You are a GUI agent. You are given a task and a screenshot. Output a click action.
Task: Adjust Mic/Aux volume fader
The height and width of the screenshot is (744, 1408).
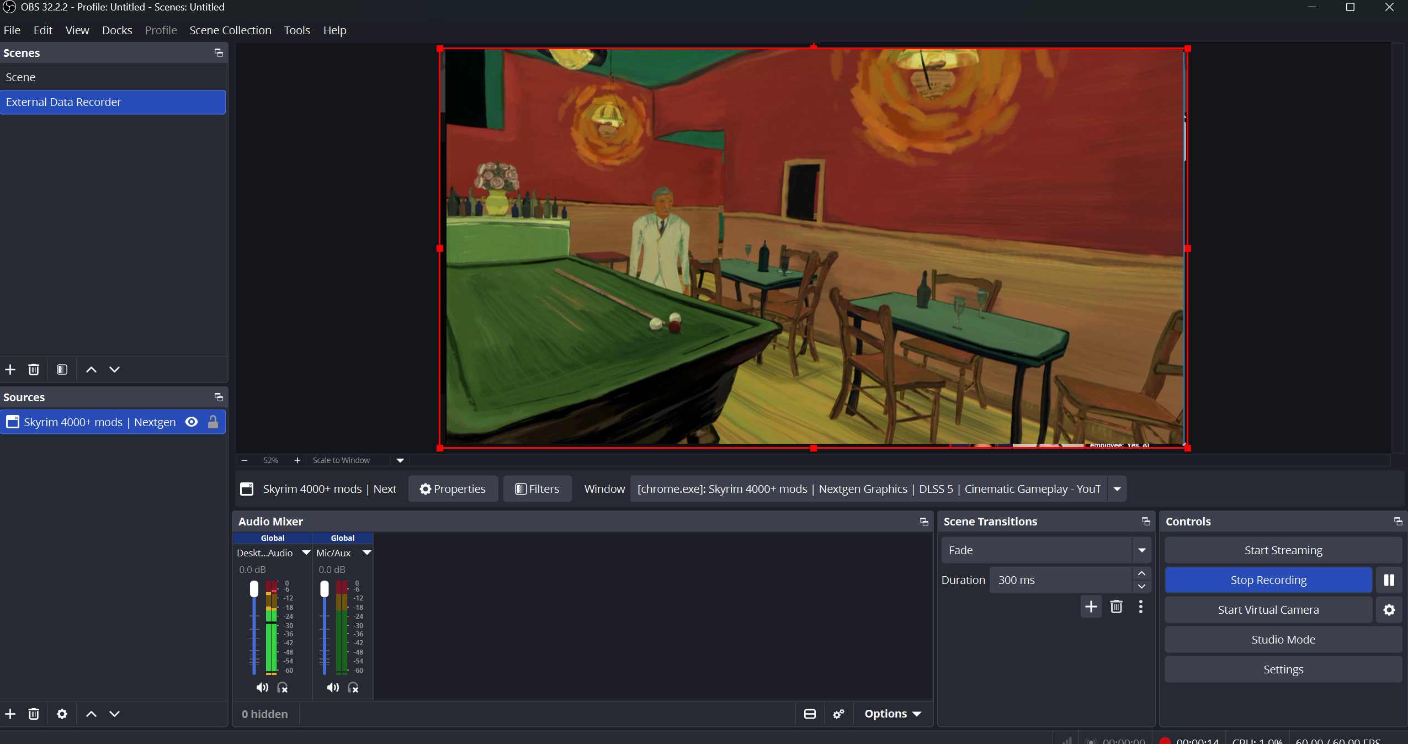[x=325, y=589]
